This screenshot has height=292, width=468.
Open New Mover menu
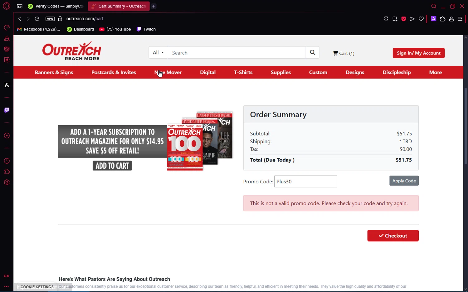coord(168,72)
